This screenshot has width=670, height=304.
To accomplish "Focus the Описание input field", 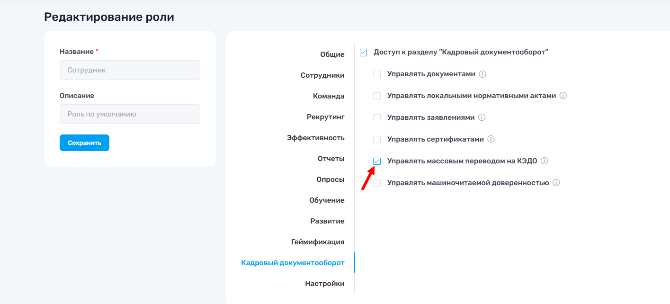I will (x=130, y=114).
